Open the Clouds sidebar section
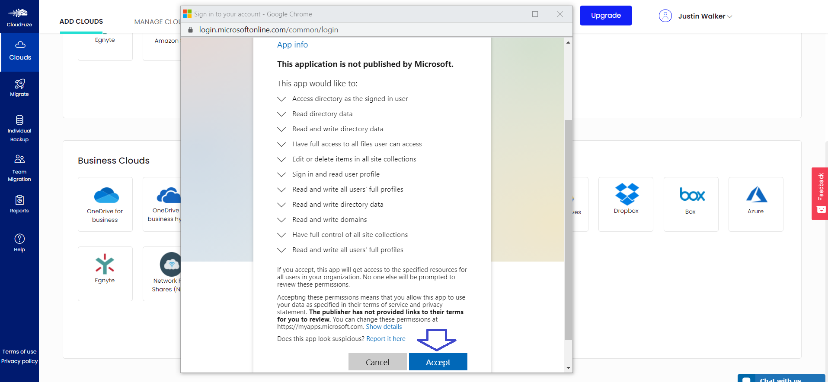Screen dimensions: 828x382 coord(20,51)
